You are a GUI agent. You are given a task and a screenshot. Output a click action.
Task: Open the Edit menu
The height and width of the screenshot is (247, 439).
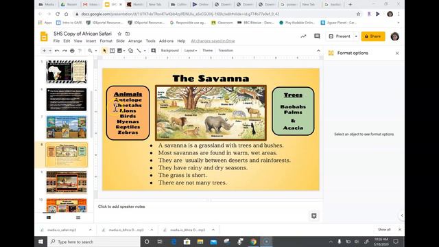pyautogui.click(x=67, y=41)
